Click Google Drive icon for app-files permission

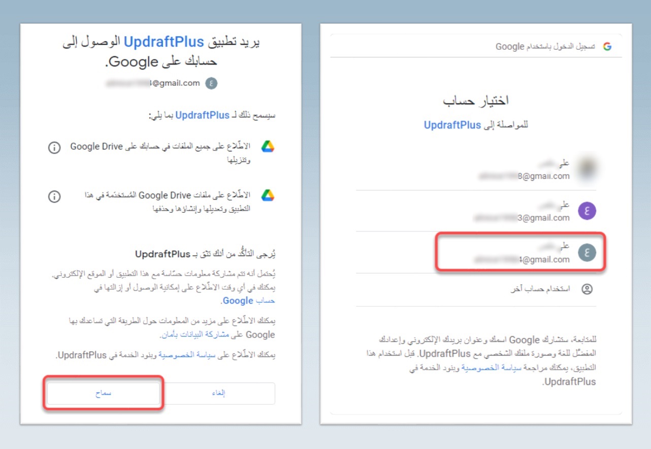click(268, 196)
